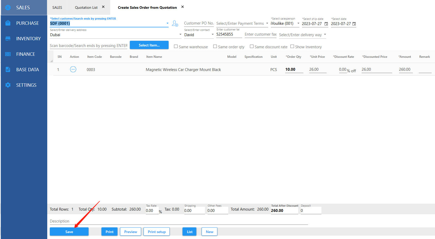The width and height of the screenshot is (435, 239).
Task: Click the Inventory store icon
Action: 8,38
